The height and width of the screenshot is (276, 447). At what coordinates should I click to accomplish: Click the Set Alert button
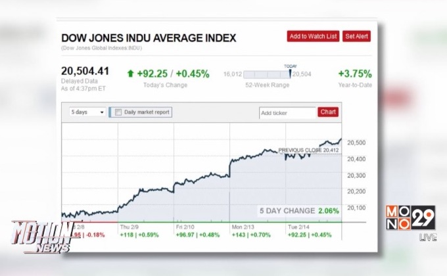point(357,36)
